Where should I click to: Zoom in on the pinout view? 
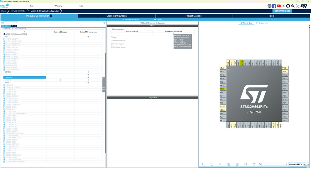tap(203, 164)
